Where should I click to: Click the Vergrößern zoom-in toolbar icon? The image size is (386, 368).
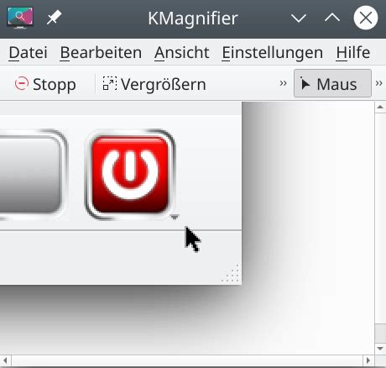pos(109,84)
